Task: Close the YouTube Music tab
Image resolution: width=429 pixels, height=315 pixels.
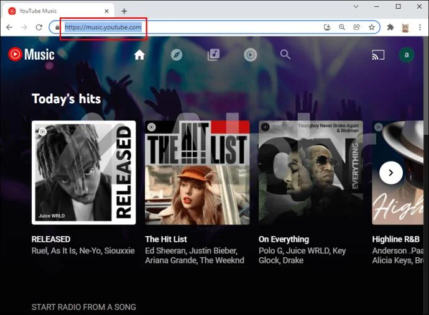Action: tap(106, 11)
